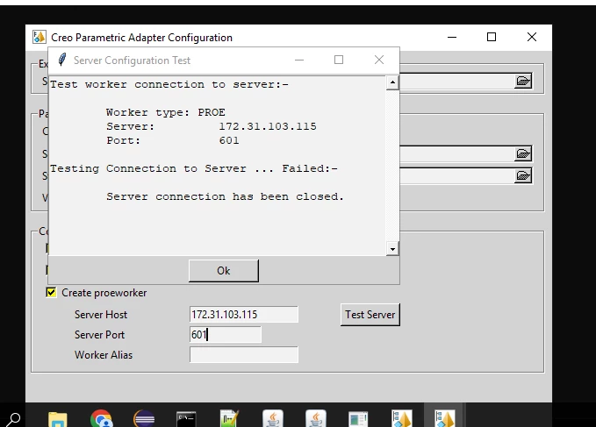This screenshot has height=427, width=596.
Task: Click the 'Server connection has been closed.' message
Action: coord(225,196)
